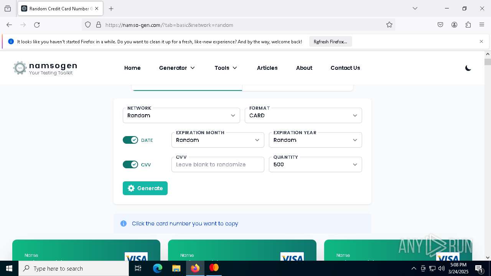Open Contact Us page in navigation
This screenshot has height=276, width=491.
[345, 68]
